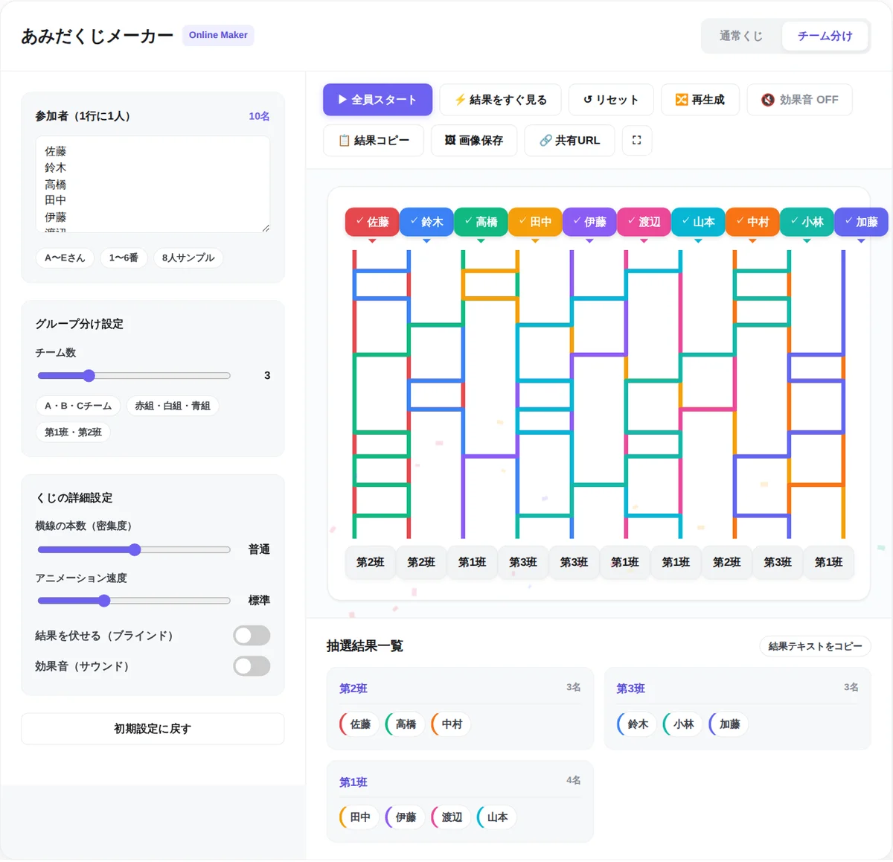Image resolution: width=893 pixels, height=862 pixels.
Task: Click 結果テキストをコピー button
Action: 815,646
